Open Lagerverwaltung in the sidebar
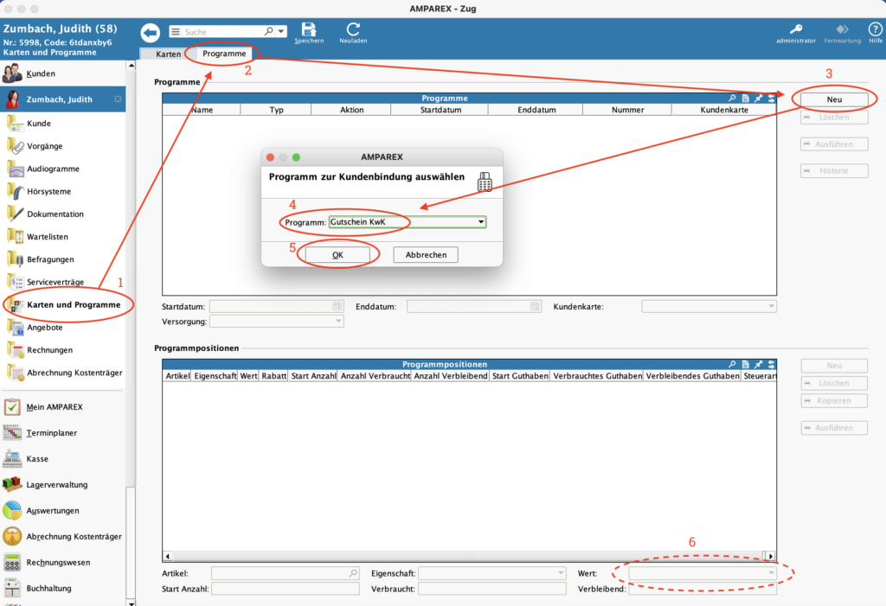 pyautogui.click(x=57, y=484)
